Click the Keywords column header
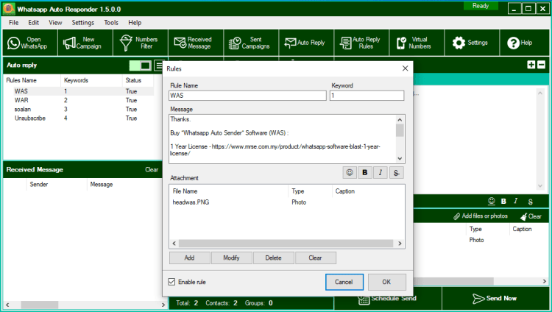 point(91,80)
